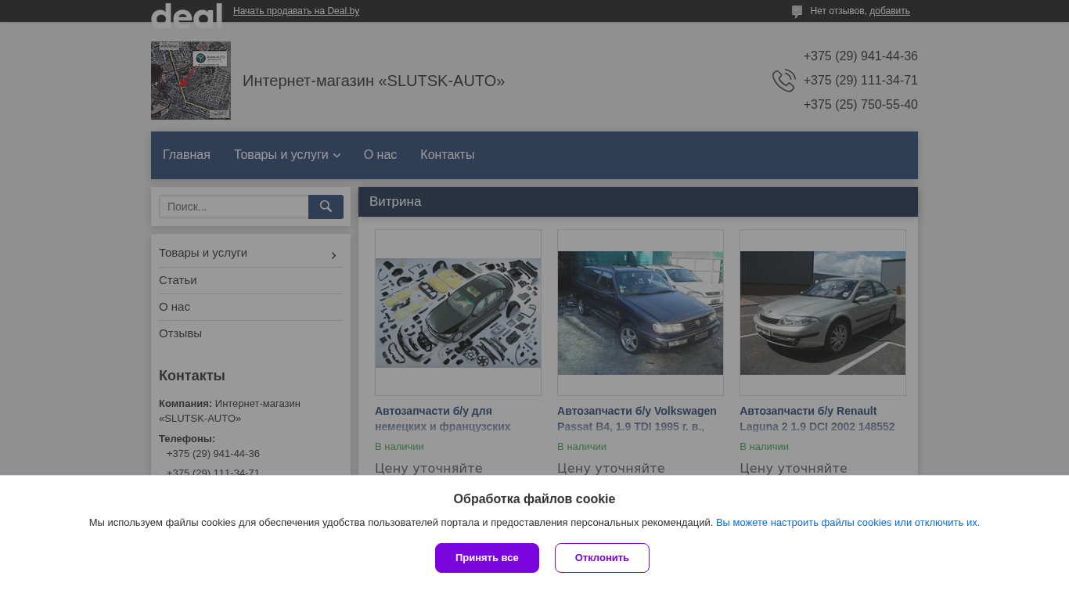1069x601 pixels.
Task: Open Автозапчасти б/у для немецких и французских link
Action: pos(443,419)
